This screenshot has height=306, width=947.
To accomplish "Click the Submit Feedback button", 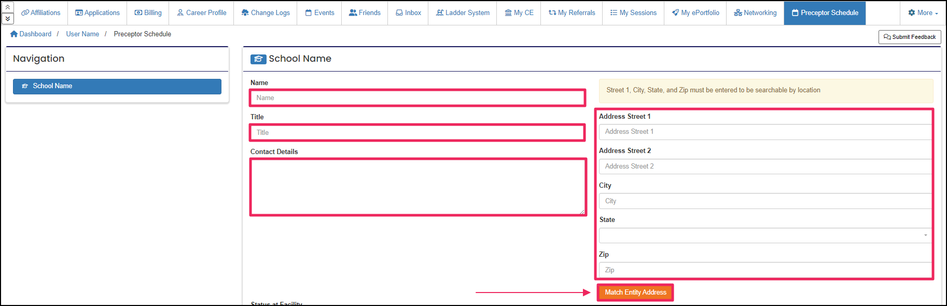I will 910,37.
